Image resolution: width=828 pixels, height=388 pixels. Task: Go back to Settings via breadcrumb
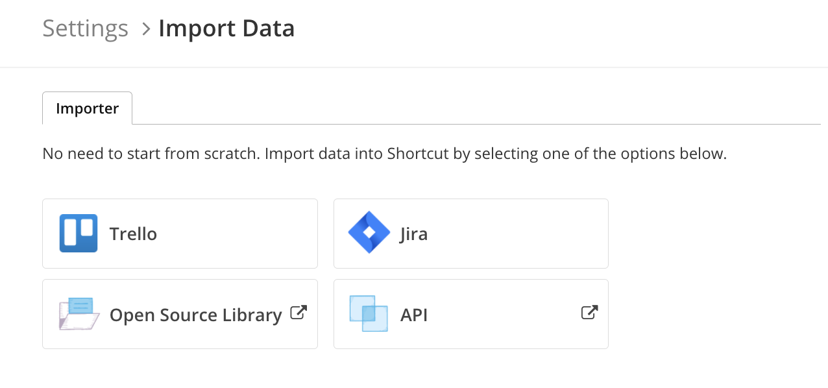[85, 29]
